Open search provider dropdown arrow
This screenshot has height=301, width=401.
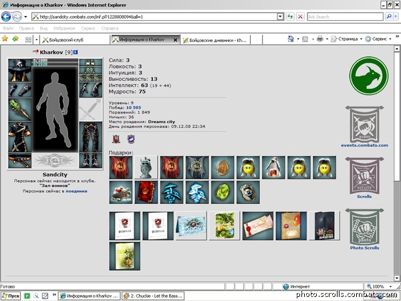(x=396, y=17)
